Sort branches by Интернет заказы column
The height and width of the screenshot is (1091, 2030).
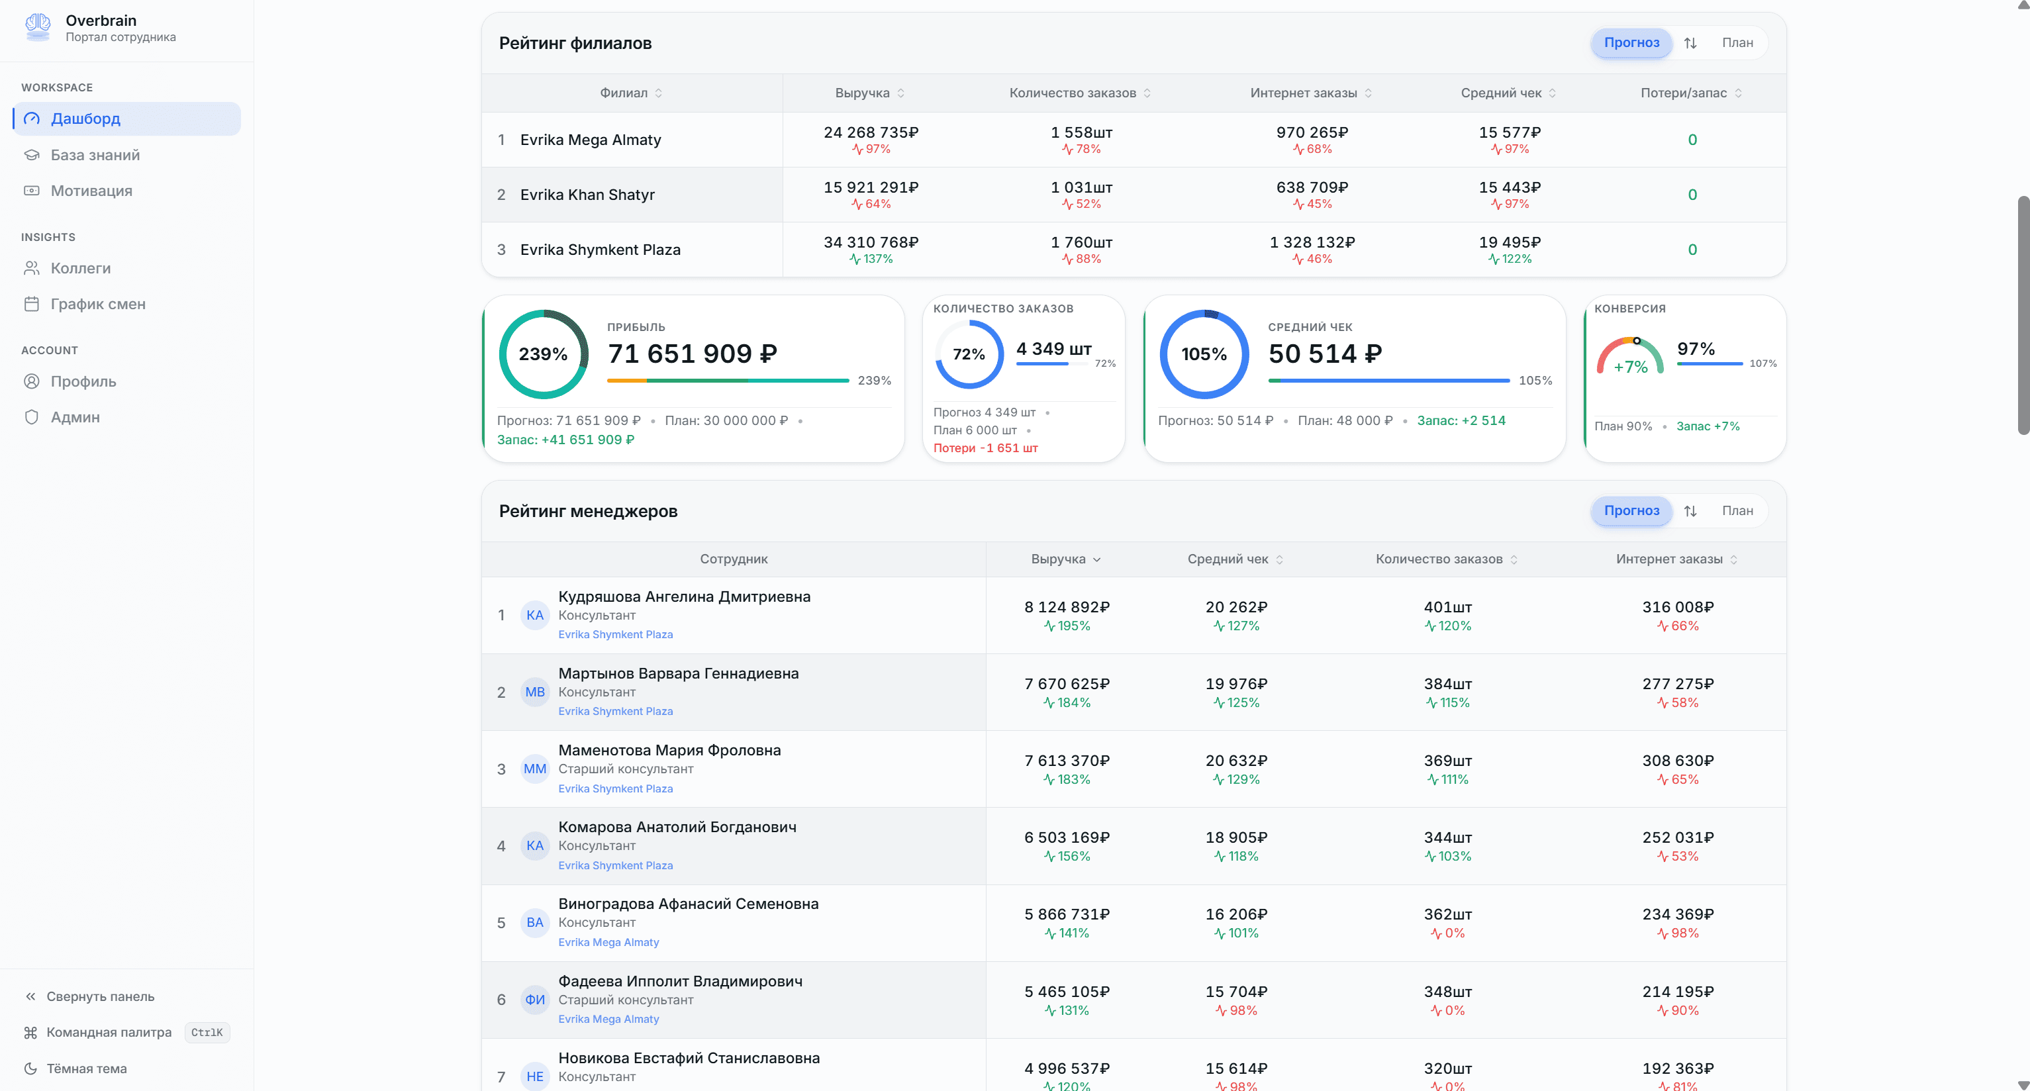(1312, 93)
